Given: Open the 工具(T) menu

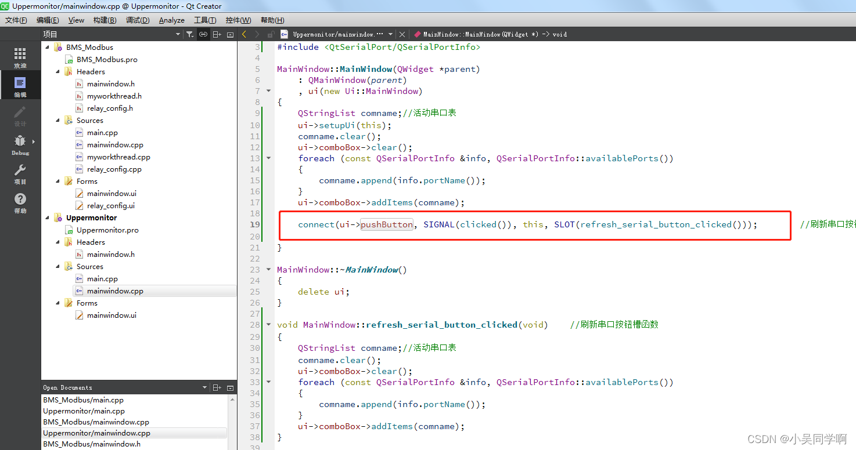Looking at the screenshot, I should pyautogui.click(x=205, y=20).
